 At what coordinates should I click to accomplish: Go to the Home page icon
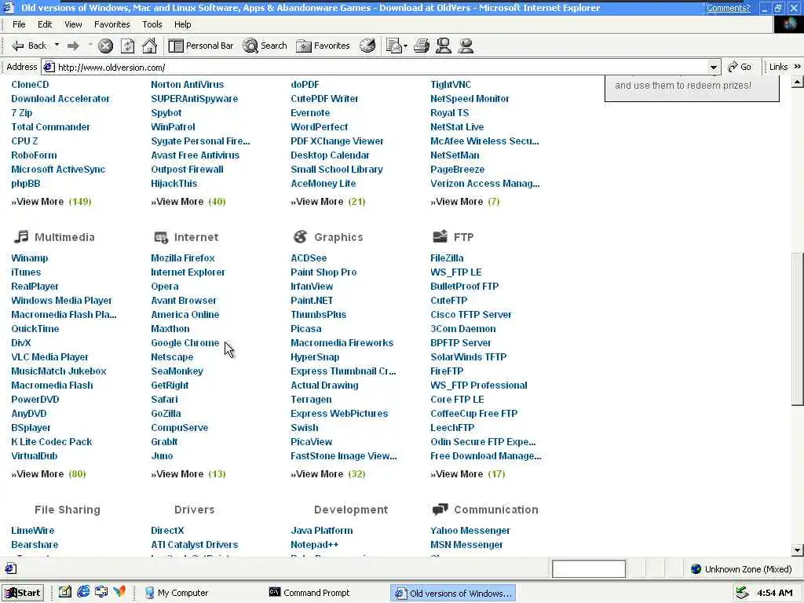click(150, 46)
